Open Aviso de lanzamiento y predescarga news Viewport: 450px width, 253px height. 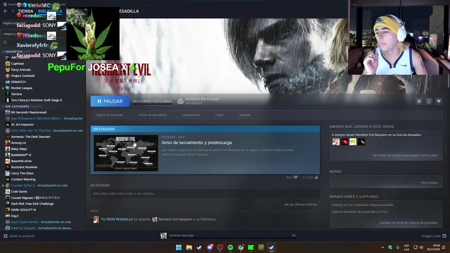point(197,143)
